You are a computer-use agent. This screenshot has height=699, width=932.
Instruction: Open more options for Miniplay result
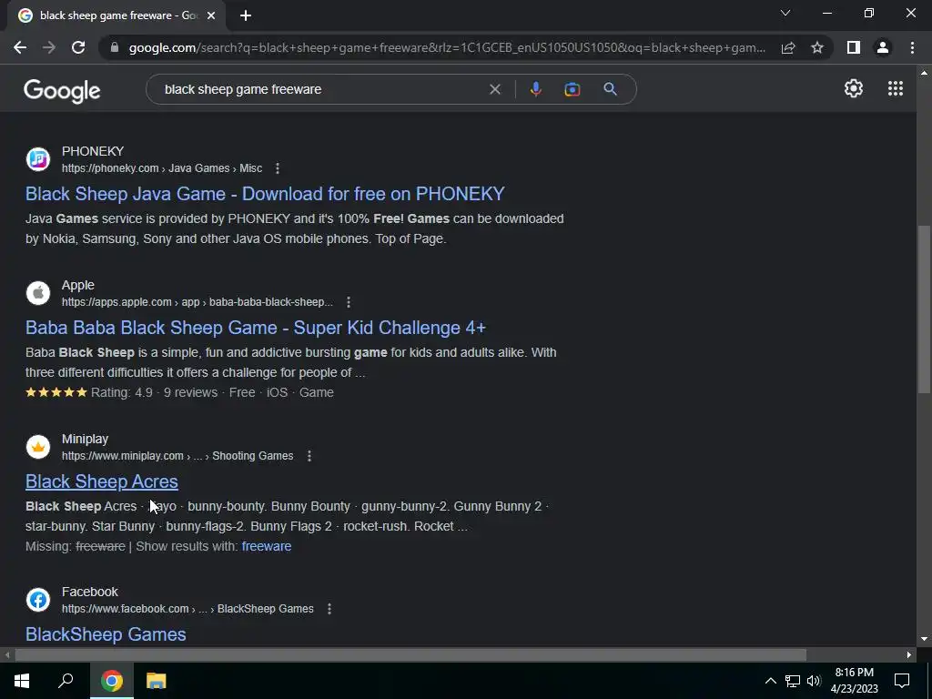tap(309, 456)
